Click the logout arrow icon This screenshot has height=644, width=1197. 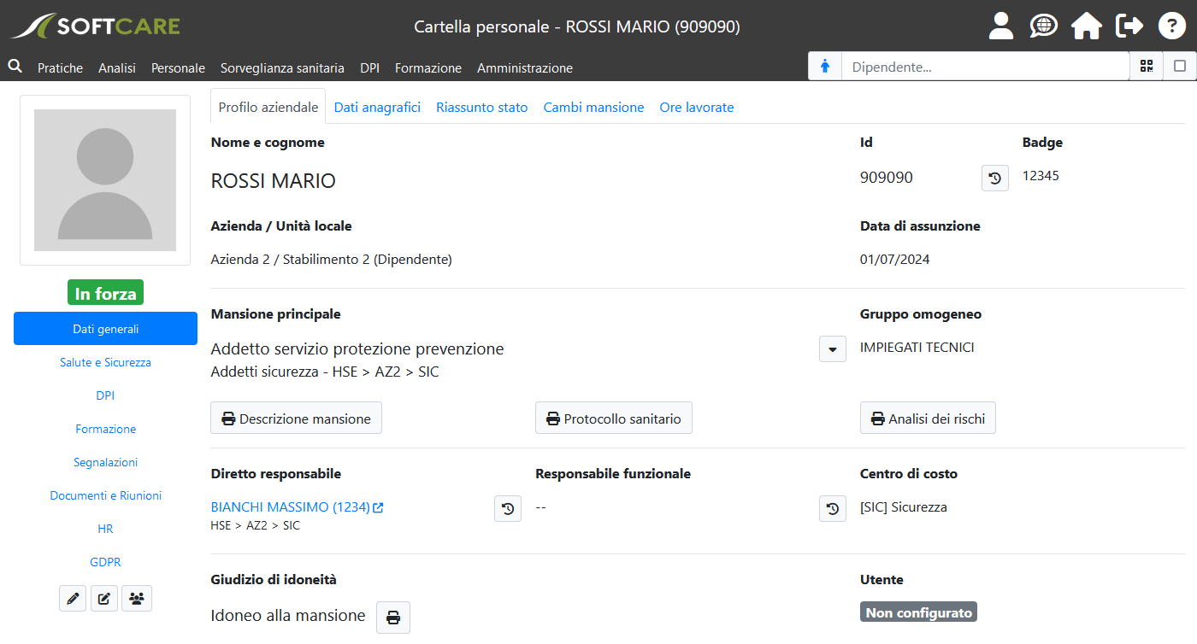coord(1129,26)
